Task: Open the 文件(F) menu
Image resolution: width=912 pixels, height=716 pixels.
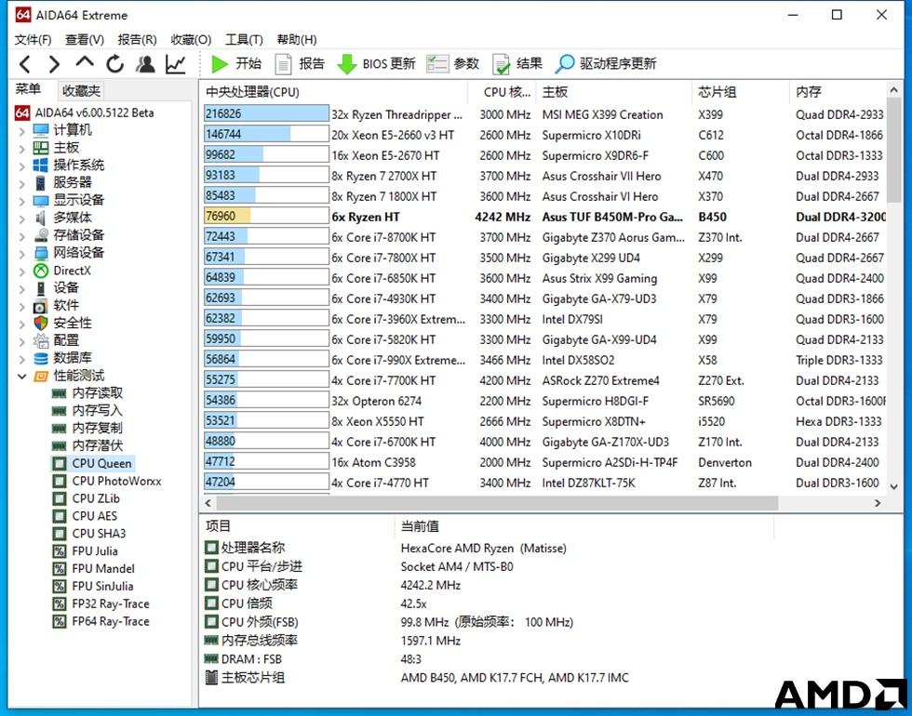Action: tap(34, 39)
